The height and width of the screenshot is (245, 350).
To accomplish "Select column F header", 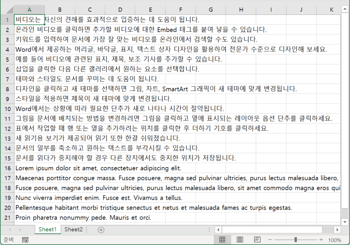I will tap(181, 10).
